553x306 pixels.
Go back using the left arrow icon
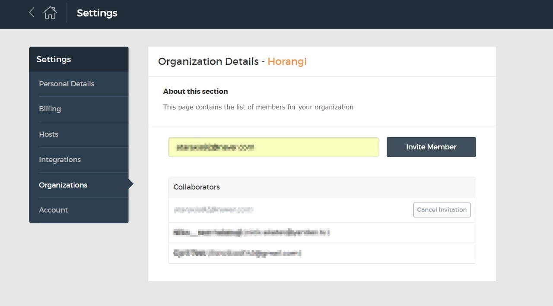pos(32,13)
